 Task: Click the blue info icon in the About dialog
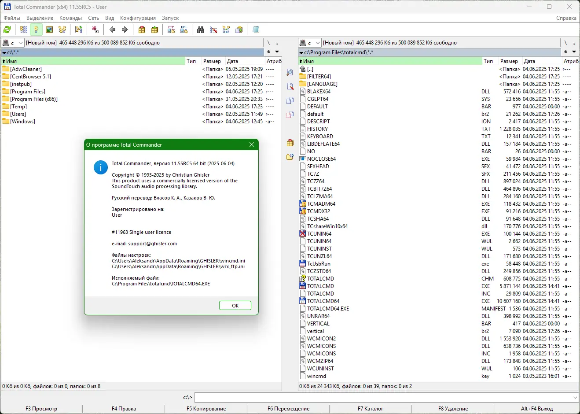tap(101, 167)
